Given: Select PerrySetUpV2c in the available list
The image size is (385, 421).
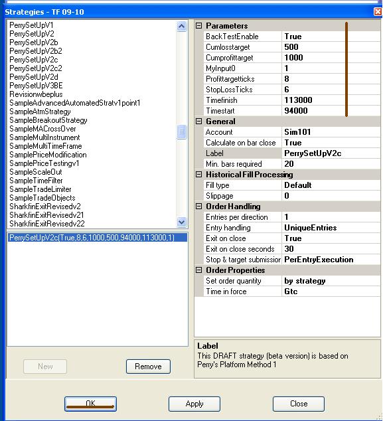Looking at the screenshot, I should pyautogui.click(x=34, y=60).
